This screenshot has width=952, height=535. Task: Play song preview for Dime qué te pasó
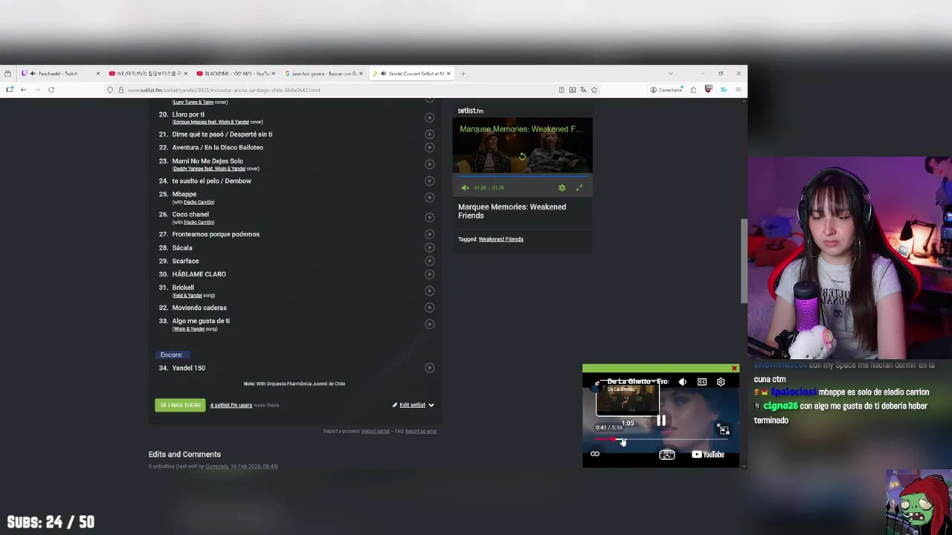(429, 134)
